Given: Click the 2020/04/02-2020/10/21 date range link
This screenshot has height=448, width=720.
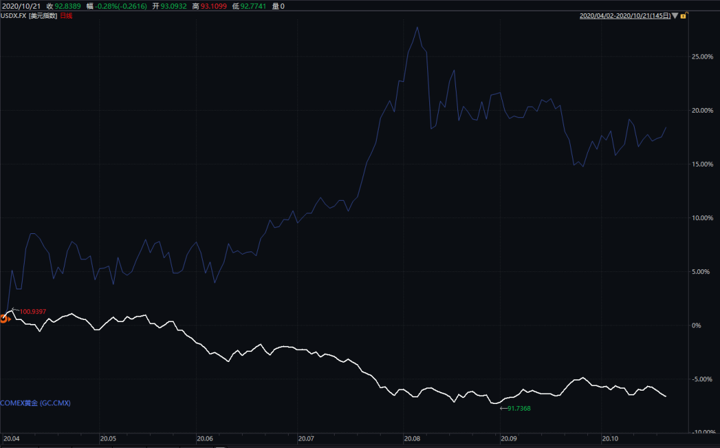Looking at the screenshot, I should pyautogui.click(x=625, y=15).
